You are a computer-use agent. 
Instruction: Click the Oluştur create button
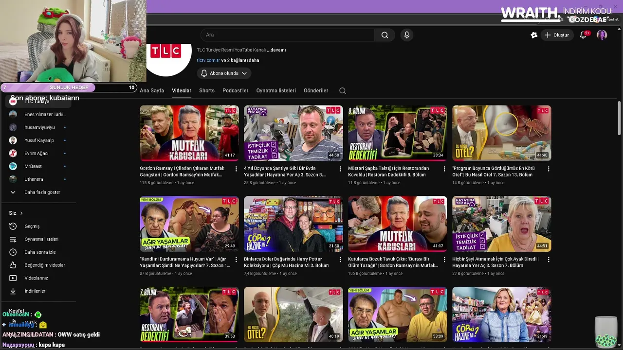coord(556,35)
